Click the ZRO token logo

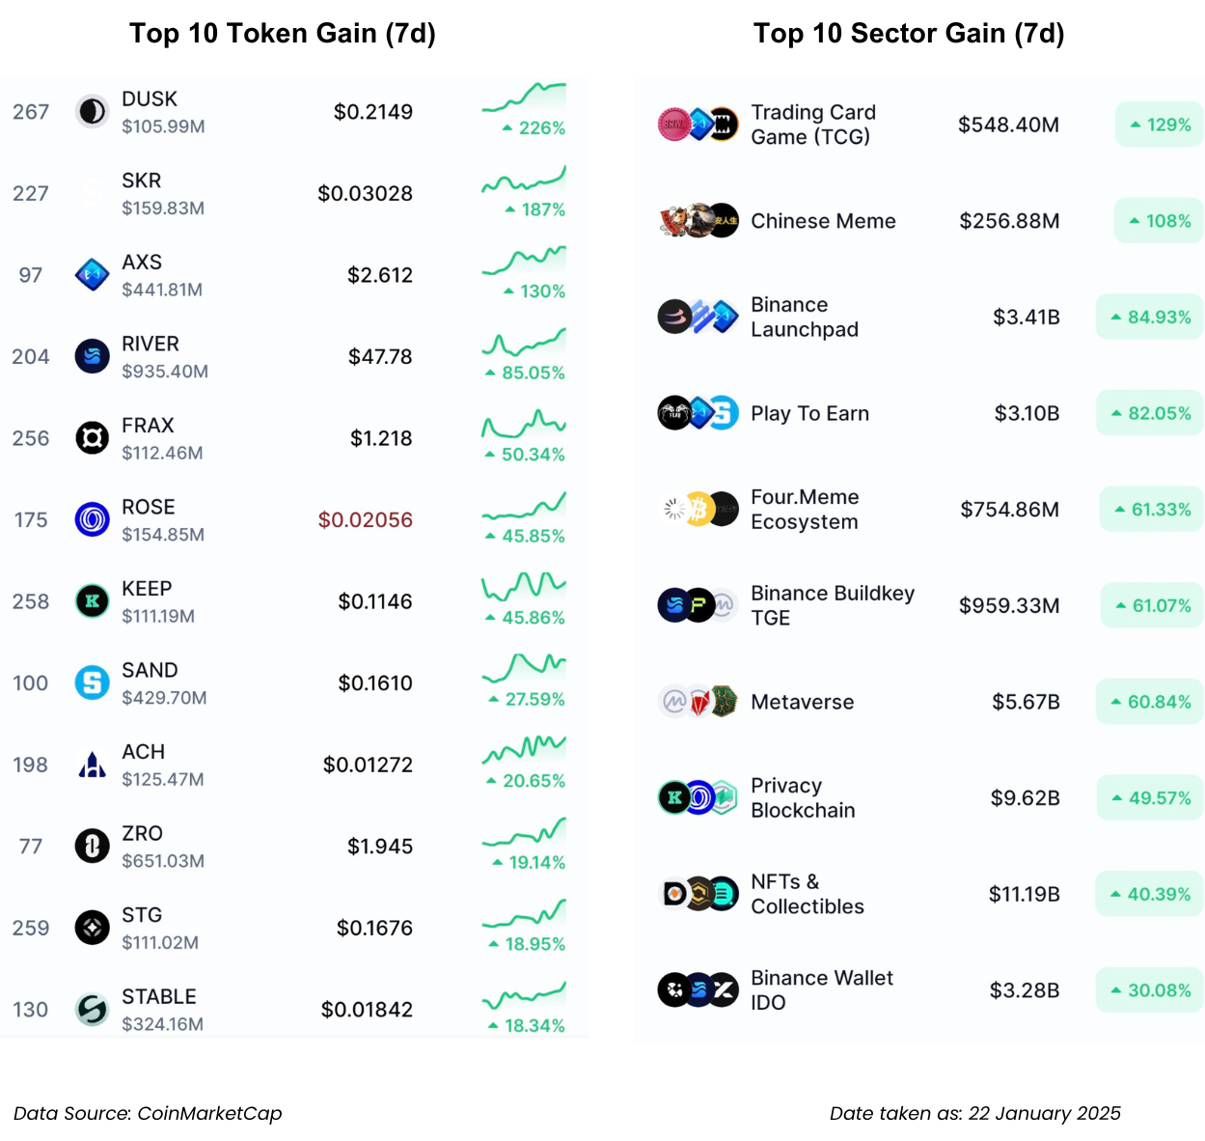coord(92,847)
